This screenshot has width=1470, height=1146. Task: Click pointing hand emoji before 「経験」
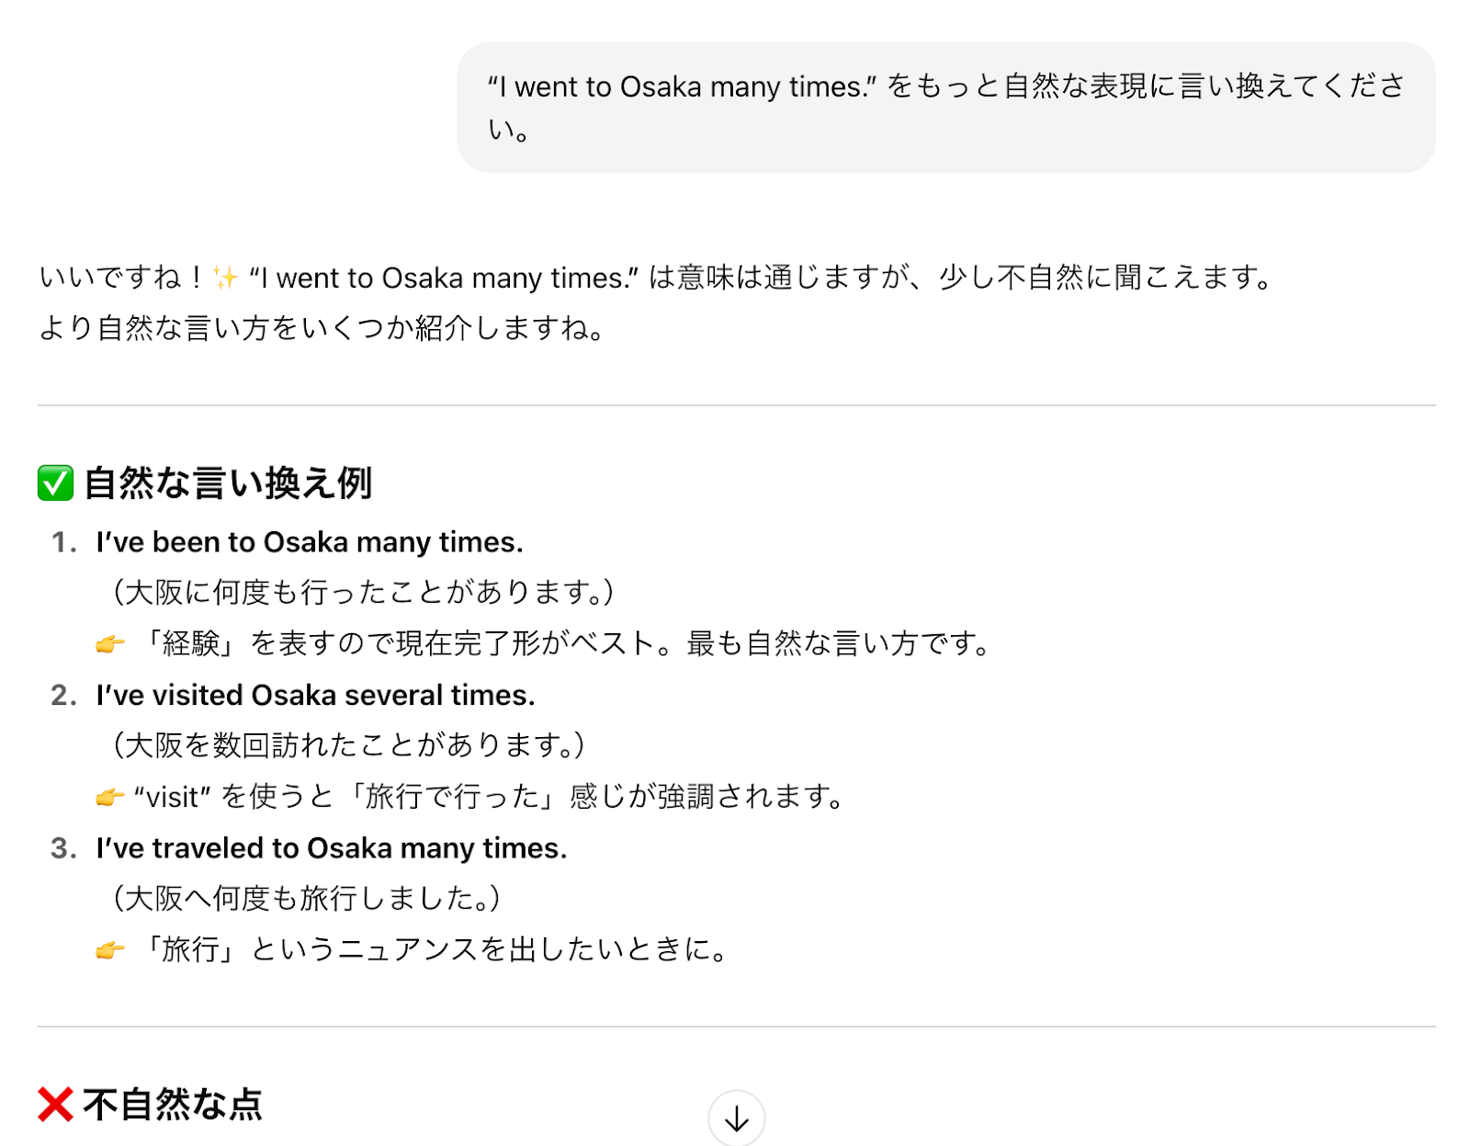[x=110, y=644]
